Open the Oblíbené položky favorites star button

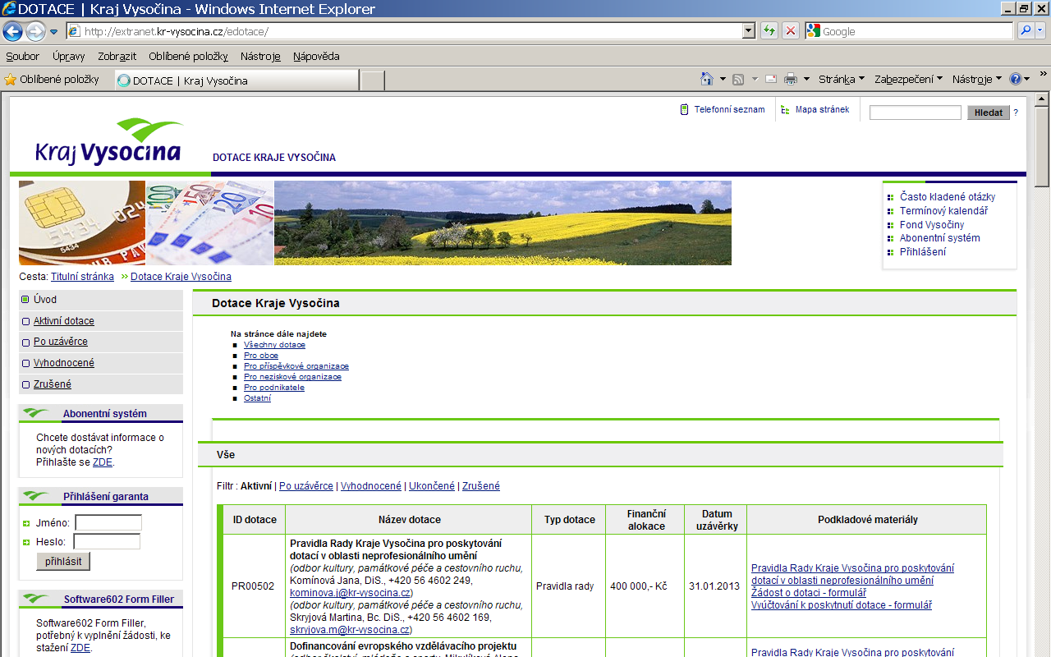click(x=52, y=80)
